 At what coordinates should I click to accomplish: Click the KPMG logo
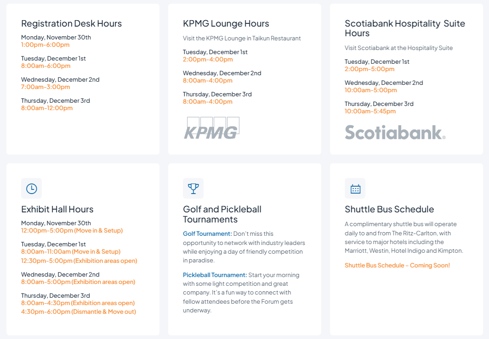click(x=212, y=128)
